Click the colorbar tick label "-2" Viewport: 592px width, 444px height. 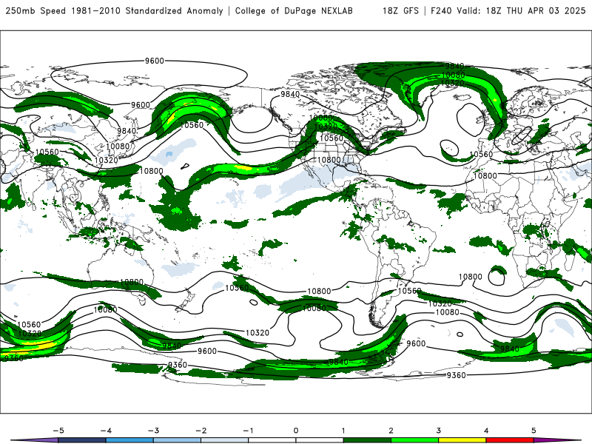click(x=201, y=431)
